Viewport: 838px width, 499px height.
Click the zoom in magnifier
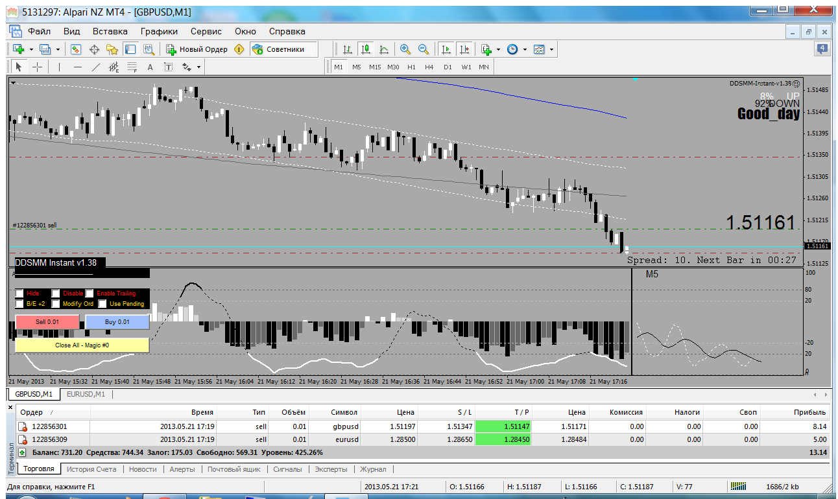pyautogui.click(x=405, y=49)
